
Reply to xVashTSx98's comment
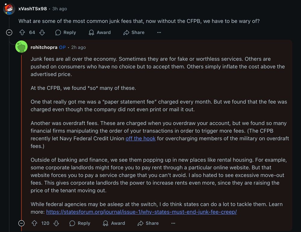(66, 32)
